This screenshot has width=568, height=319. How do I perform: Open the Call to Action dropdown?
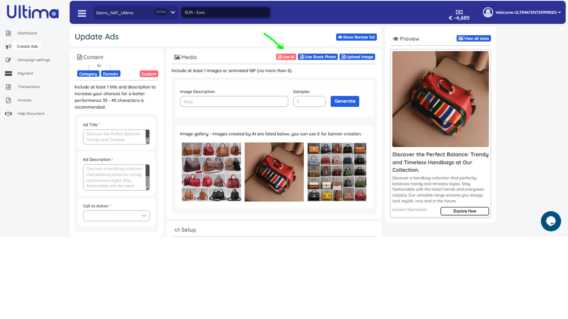pyautogui.click(x=116, y=216)
